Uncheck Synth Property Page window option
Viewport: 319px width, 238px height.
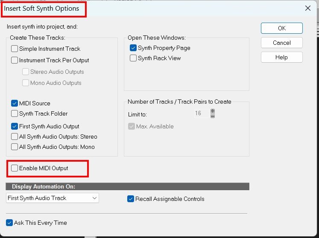pos(133,48)
